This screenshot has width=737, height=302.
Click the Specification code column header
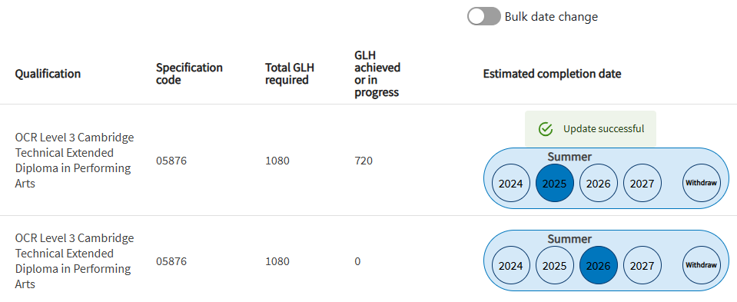pos(189,74)
